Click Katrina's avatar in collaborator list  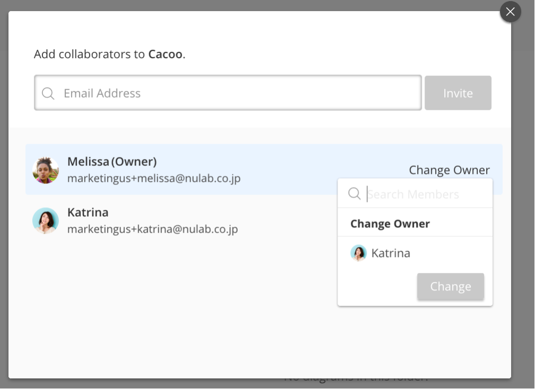(46, 220)
